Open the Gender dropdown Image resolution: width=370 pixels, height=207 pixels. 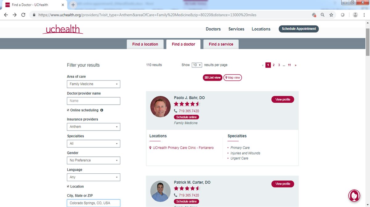click(x=93, y=160)
